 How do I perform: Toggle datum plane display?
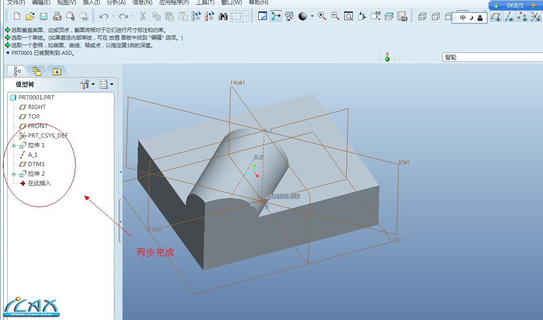(x=496, y=17)
